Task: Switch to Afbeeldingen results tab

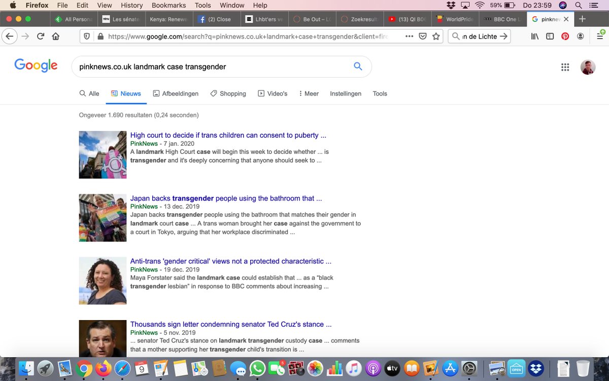Action: (x=176, y=93)
